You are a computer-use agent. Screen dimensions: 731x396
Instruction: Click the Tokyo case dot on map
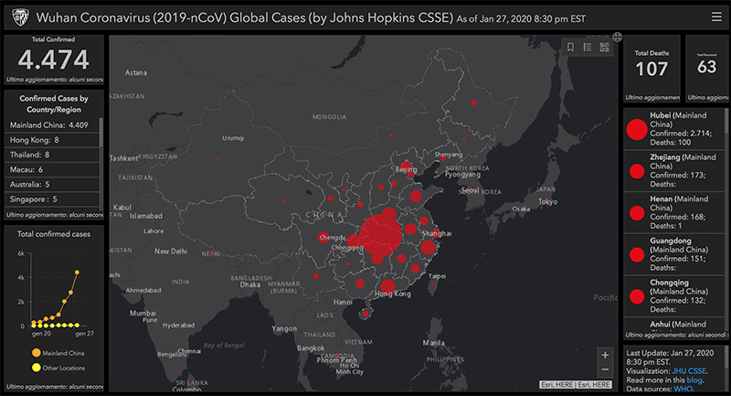point(545,201)
